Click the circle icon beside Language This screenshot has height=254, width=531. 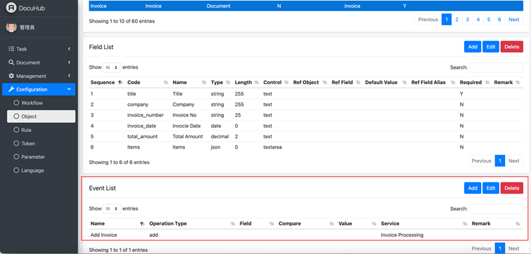[x=16, y=171]
